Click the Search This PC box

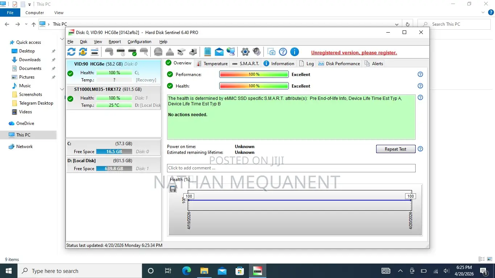(x=454, y=24)
